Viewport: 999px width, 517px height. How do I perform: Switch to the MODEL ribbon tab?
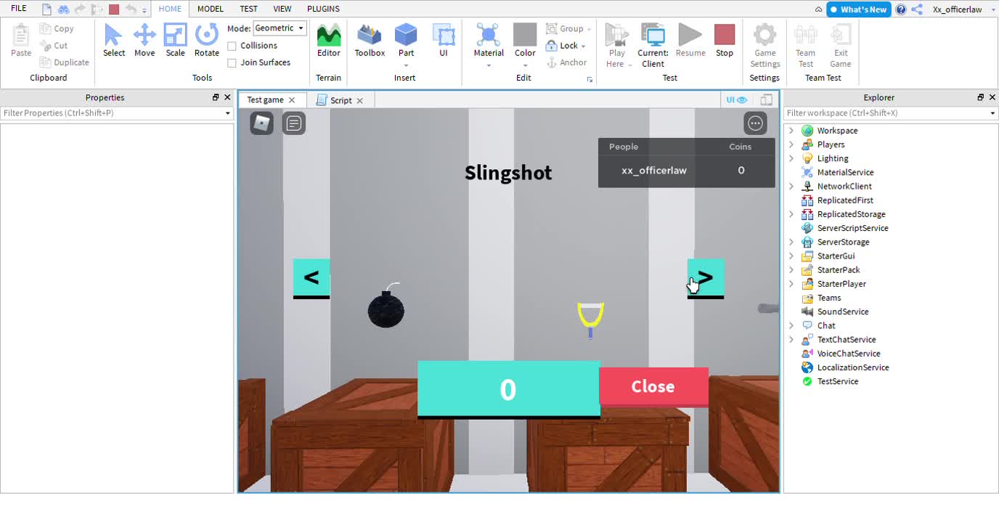pyautogui.click(x=210, y=9)
